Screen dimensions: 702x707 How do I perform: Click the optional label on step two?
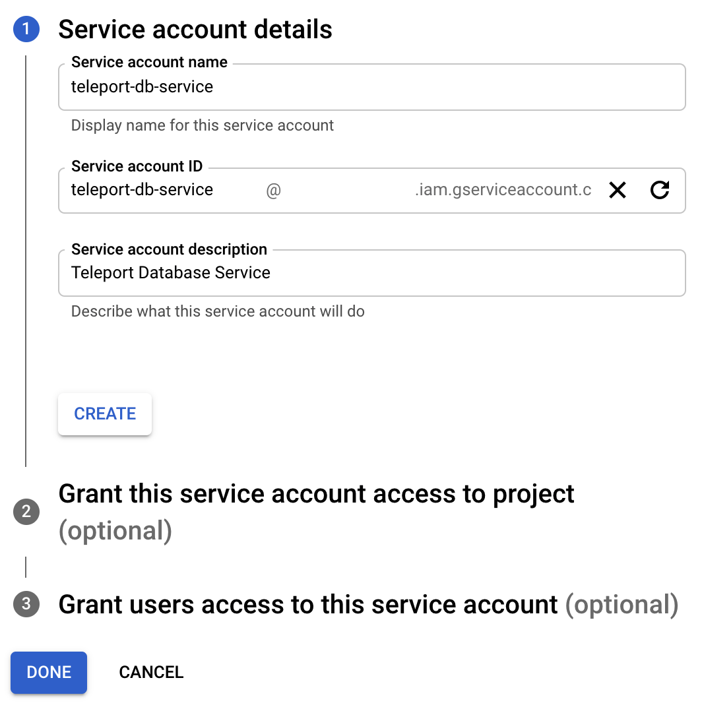point(115,530)
